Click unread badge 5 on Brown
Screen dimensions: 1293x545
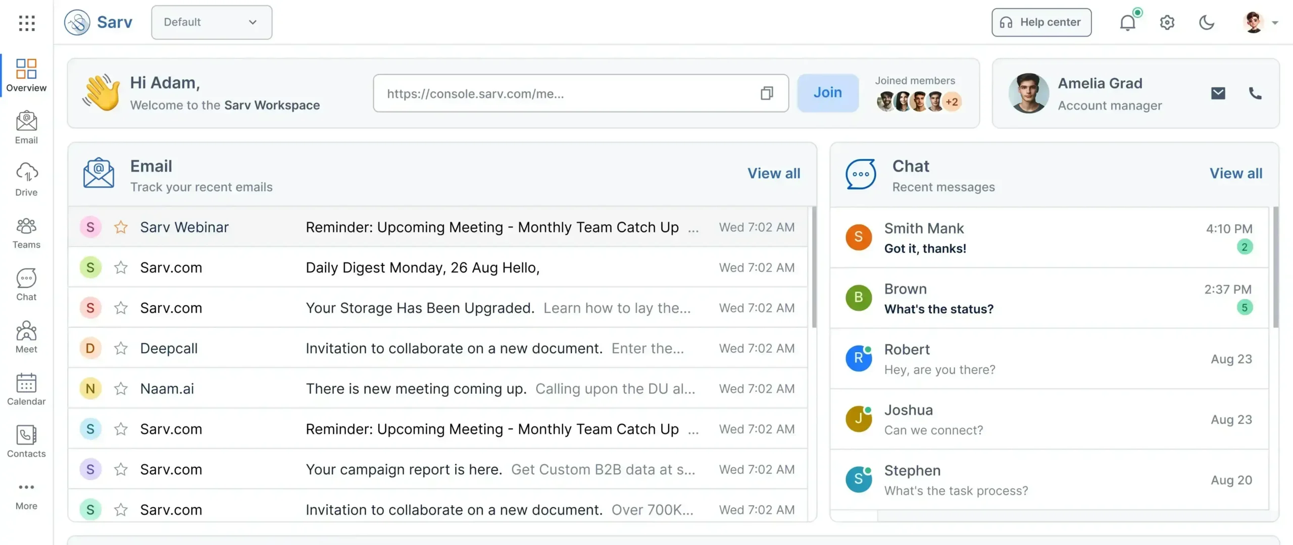(x=1245, y=307)
